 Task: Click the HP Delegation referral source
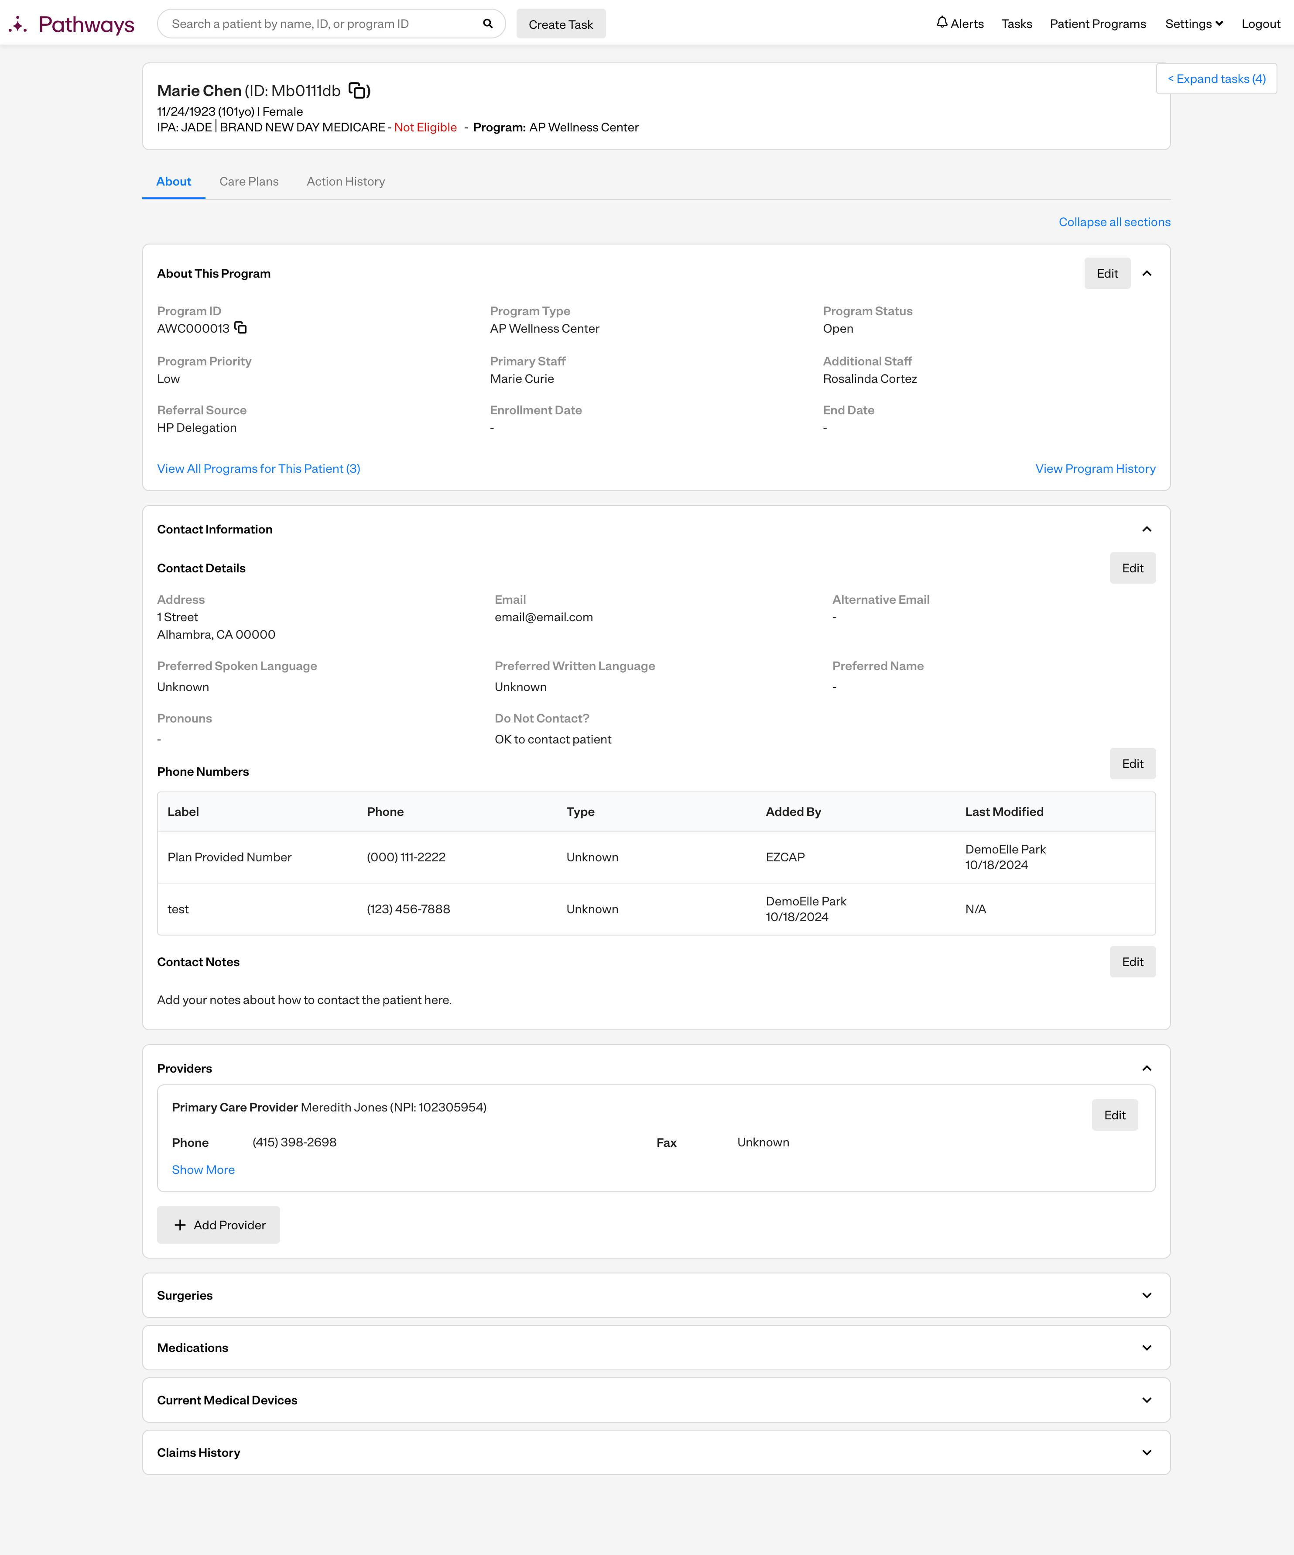coord(197,427)
